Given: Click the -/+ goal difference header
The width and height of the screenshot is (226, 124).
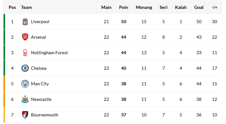Looking at the screenshot, I should (x=215, y=7).
